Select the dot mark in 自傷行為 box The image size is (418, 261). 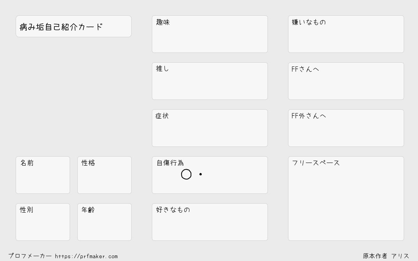point(201,174)
